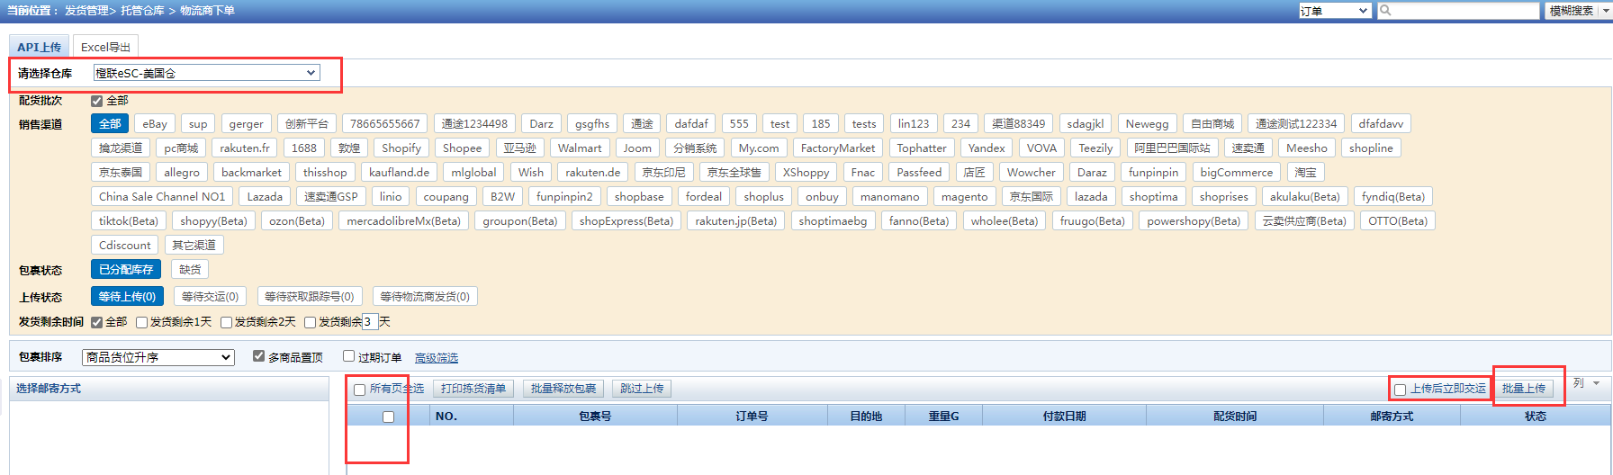Viewport: 1613px width, 475px height.
Task: Click the search magnifier icon
Action: 1385,11
